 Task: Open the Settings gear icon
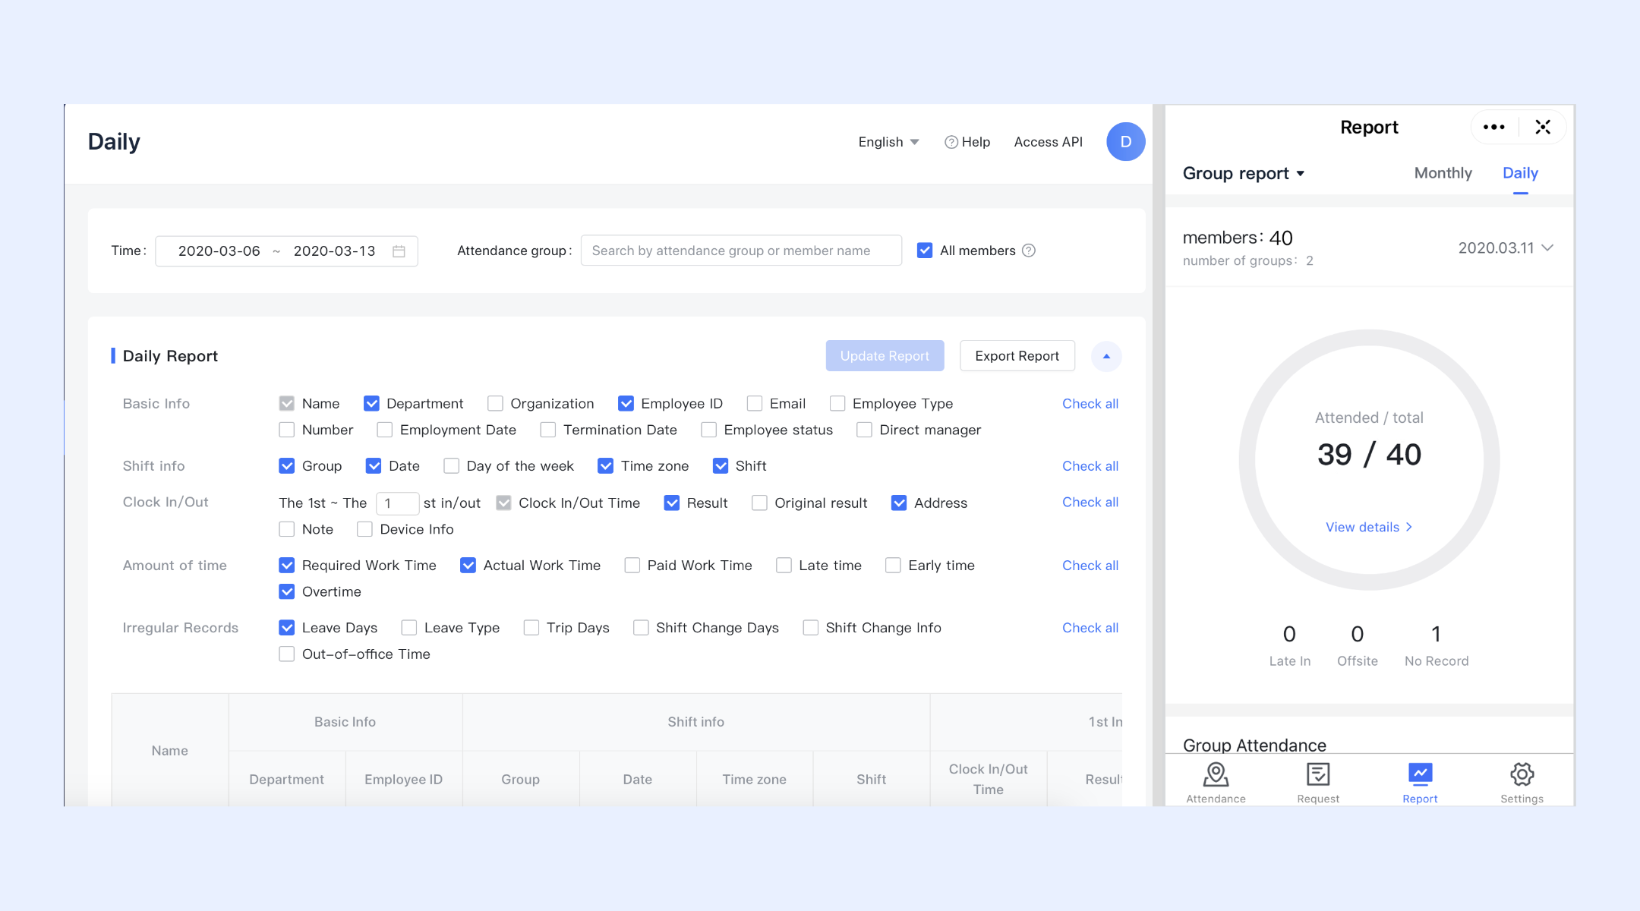(1522, 782)
